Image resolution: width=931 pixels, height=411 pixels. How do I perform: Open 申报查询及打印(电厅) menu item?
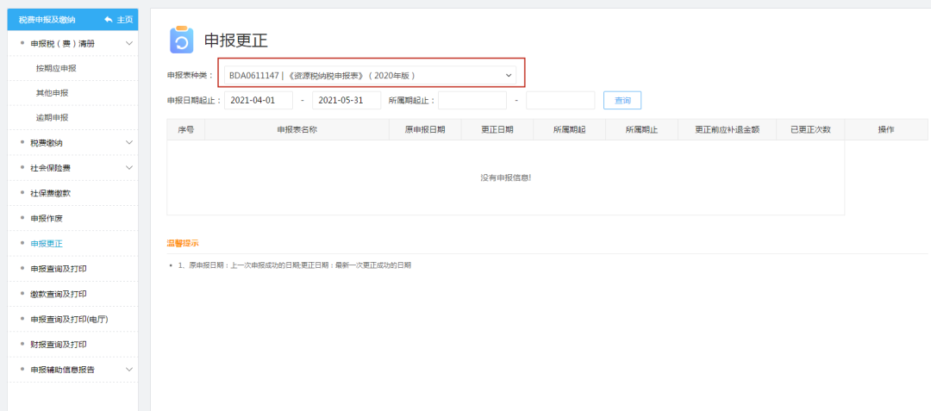tap(70, 319)
